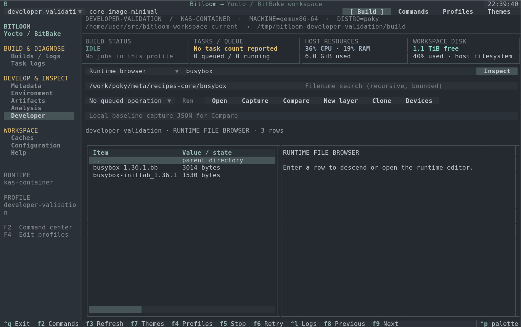Click ^l Logs in the footer

[304, 324]
